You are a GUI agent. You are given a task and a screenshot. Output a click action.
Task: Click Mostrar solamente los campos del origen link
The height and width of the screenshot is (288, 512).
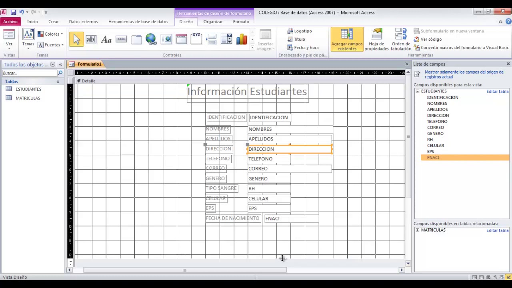[x=464, y=74]
